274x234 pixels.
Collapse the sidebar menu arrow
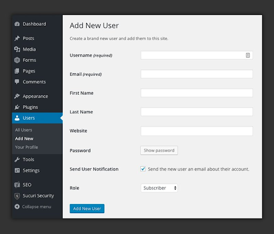17,207
